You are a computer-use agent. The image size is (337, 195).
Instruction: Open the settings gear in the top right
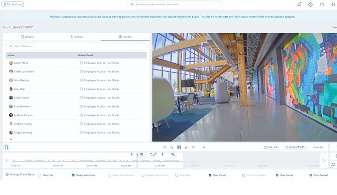point(333,4)
